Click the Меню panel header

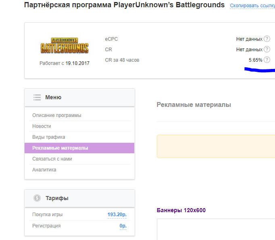[79, 97]
